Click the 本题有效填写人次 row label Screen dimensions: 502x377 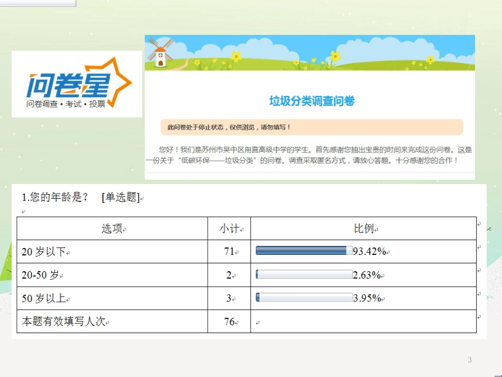tap(64, 321)
